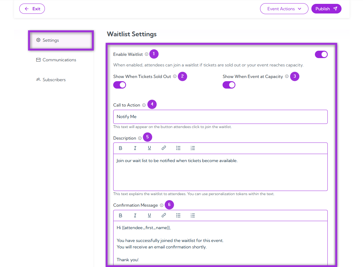Publish the event
The height and width of the screenshot is (267, 363).
(x=326, y=9)
